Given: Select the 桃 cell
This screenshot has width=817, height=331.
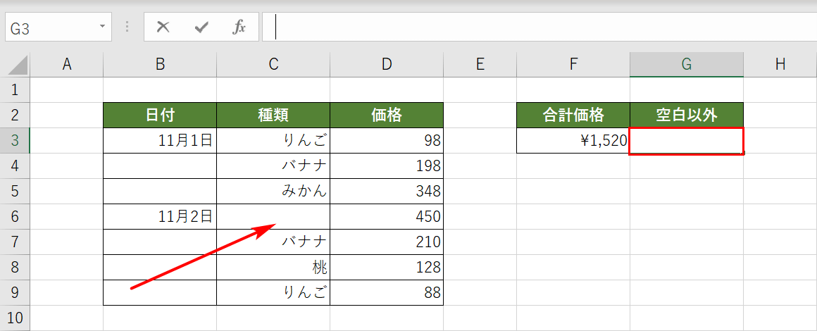Looking at the screenshot, I should tap(273, 268).
